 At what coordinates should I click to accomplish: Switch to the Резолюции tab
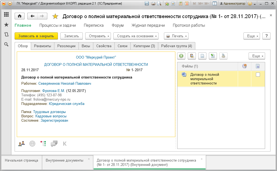(x=67, y=46)
